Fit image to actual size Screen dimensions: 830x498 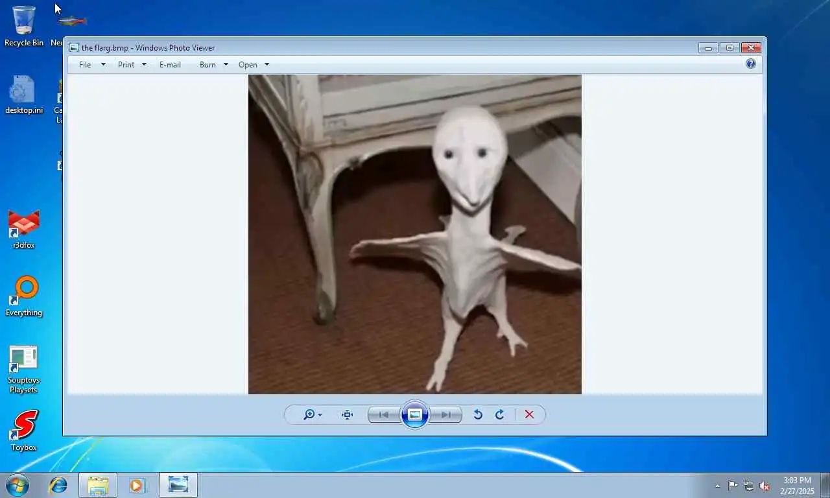(348, 414)
